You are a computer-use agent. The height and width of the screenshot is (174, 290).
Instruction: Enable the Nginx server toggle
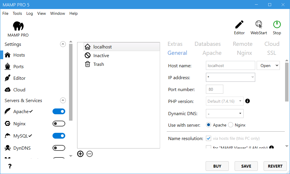[x=59, y=124]
